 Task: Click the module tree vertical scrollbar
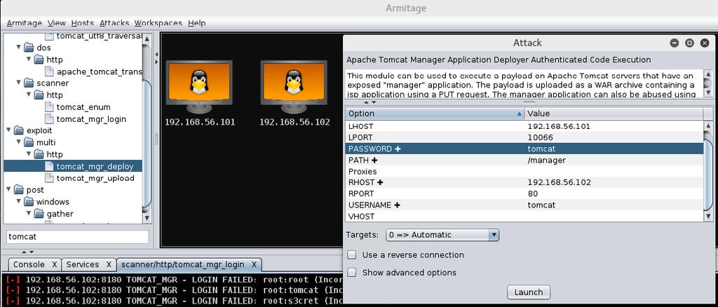click(x=147, y=128)
